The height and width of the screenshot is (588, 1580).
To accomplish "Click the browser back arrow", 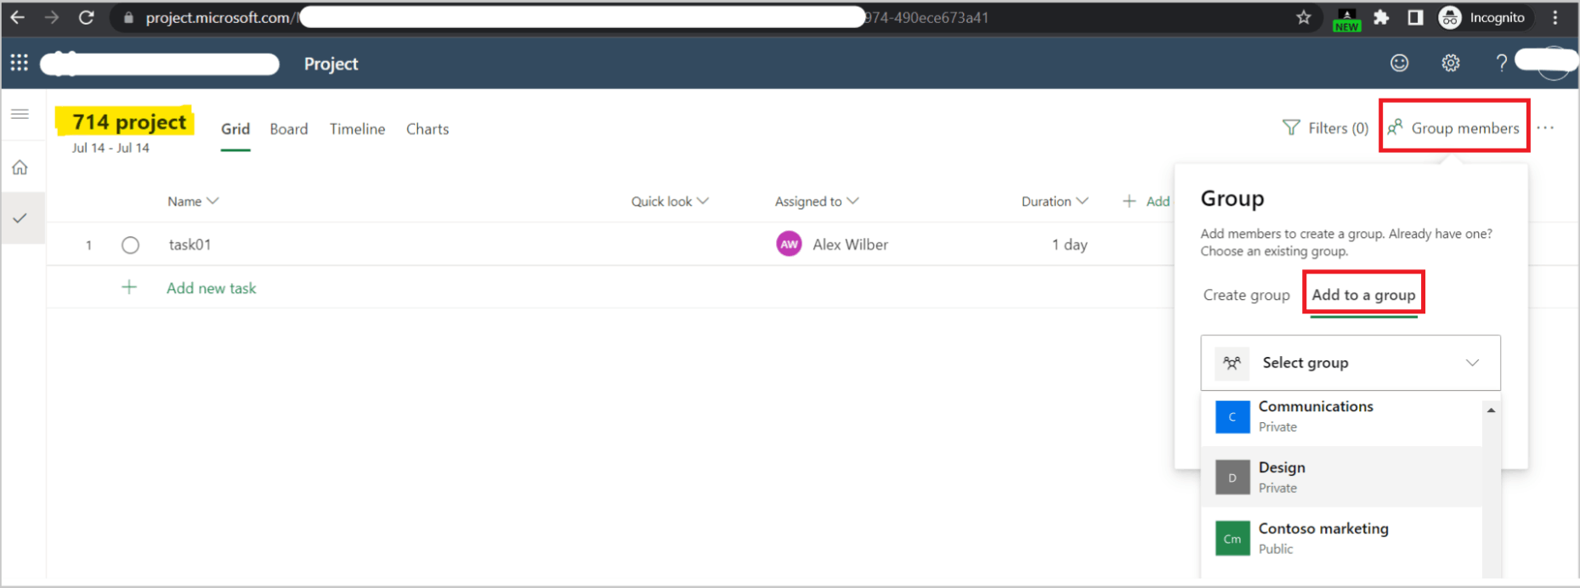I will coord(17,18).
